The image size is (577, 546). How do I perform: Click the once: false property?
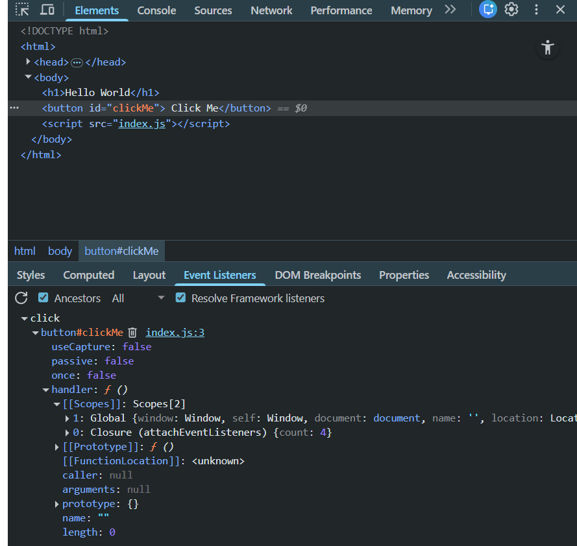point(84,375)
